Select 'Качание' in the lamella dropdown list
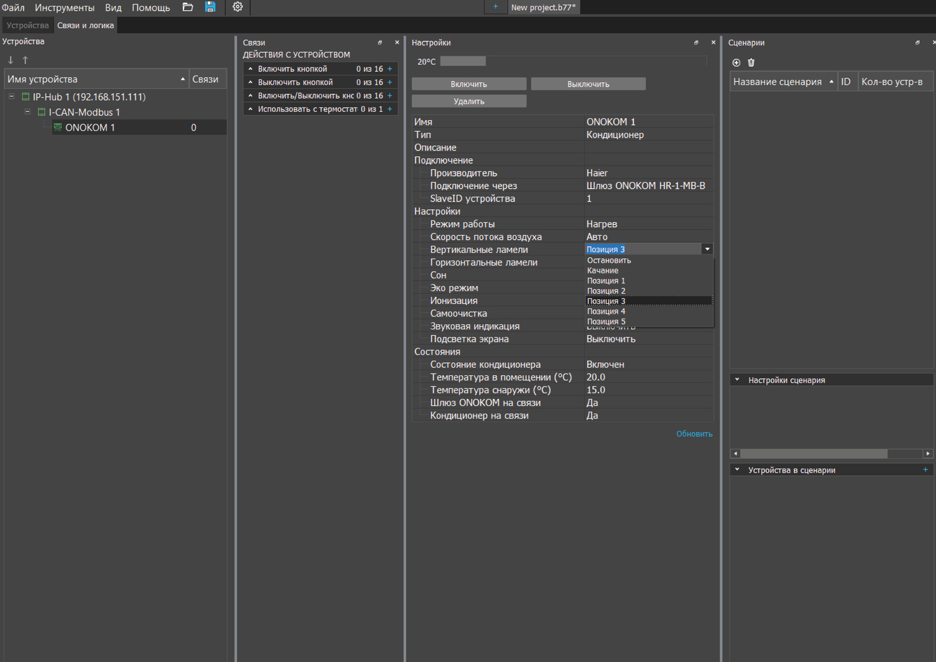The image size is (936, 662). [603, 271]
